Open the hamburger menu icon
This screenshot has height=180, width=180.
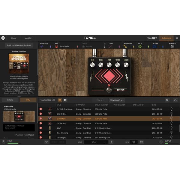coord(177,38)
